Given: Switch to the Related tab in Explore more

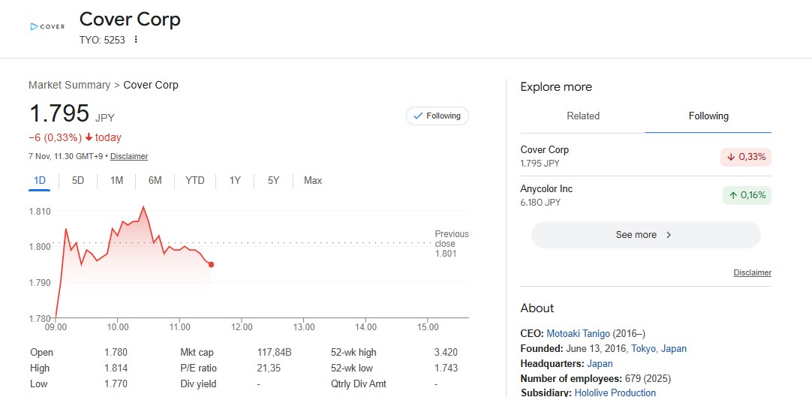Looking at the screenshot, I should point(583,116).
